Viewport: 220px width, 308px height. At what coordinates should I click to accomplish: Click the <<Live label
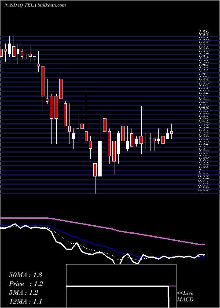(x=185, y=293)
